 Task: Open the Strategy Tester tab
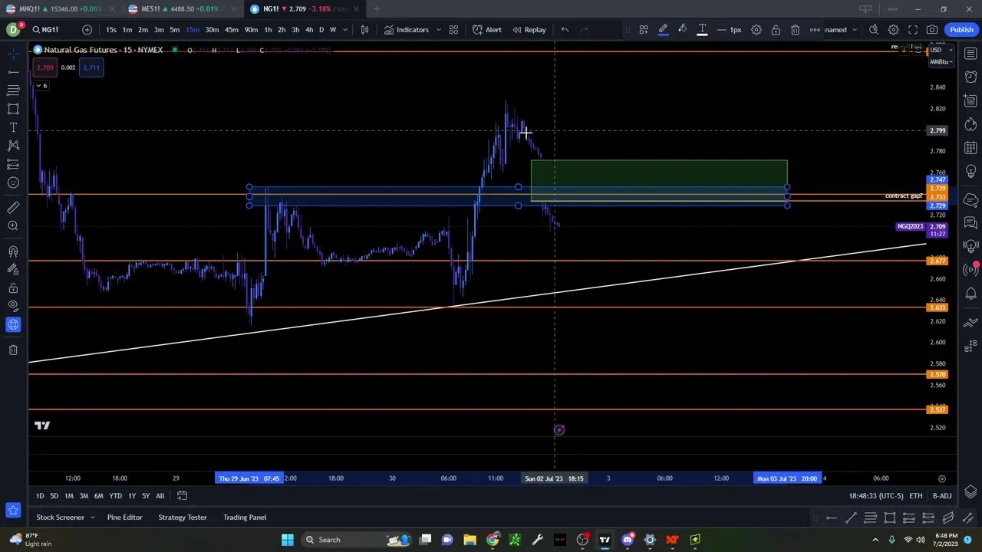183,517
